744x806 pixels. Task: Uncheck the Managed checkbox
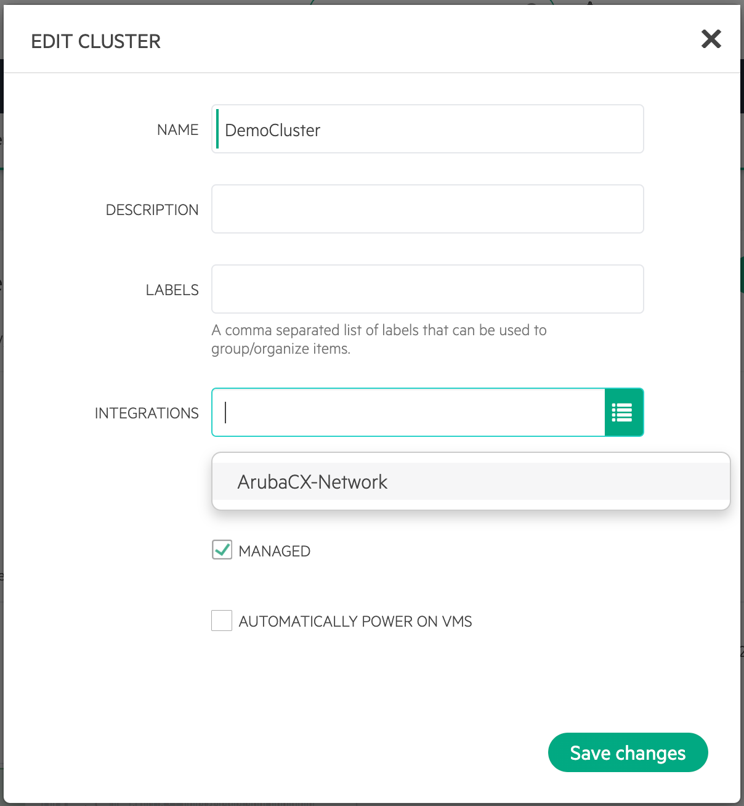[x=222, y=550]
